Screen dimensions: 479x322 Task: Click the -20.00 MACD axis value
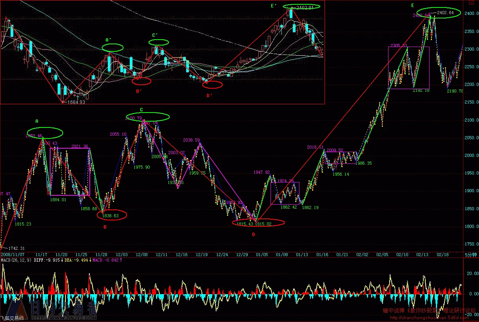pyautogui.click(x=472, y=314)
